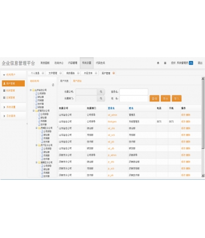The height and width of the screenshot is (238, 205).
Task: Collapse the Jinan branch company tree node
Action: coord(33,111)
